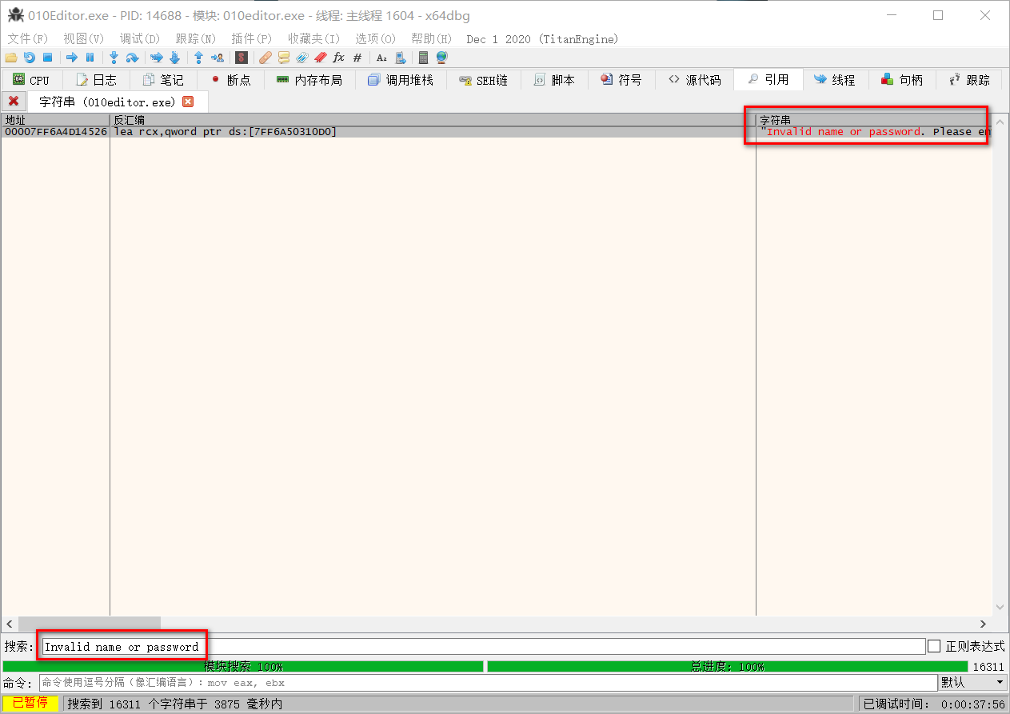Click the Execute Till Return icon

(x=198, y=58)
